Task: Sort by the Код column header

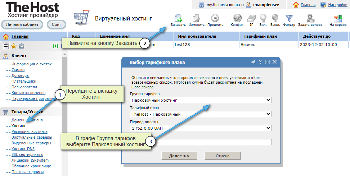Action: [81, 36]
